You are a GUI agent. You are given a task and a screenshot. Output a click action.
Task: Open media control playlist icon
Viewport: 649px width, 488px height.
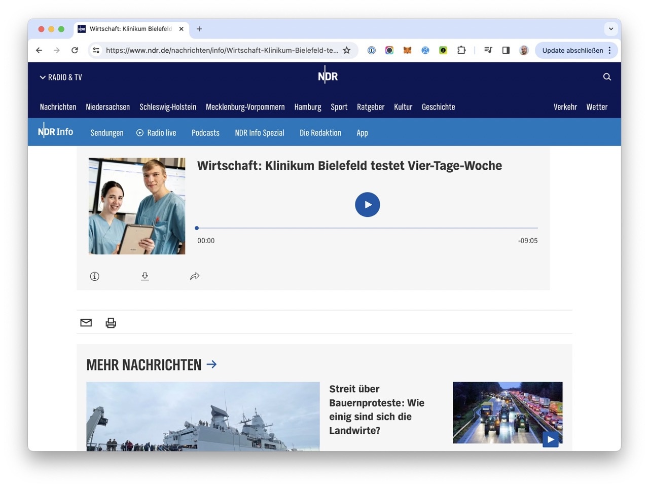click(488, 50)
